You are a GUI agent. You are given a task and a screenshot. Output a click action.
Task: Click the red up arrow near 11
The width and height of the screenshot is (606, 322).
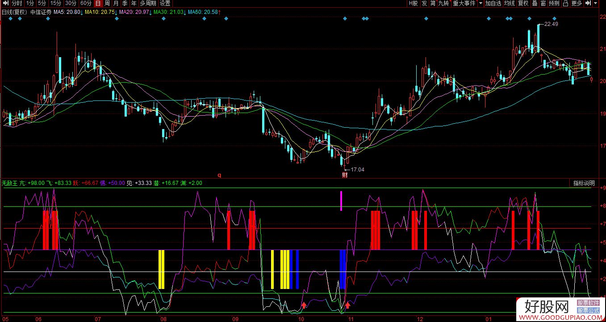pos(348,305)
